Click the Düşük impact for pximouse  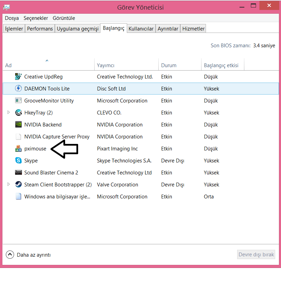pyautogui.click(x=211, y=149)
